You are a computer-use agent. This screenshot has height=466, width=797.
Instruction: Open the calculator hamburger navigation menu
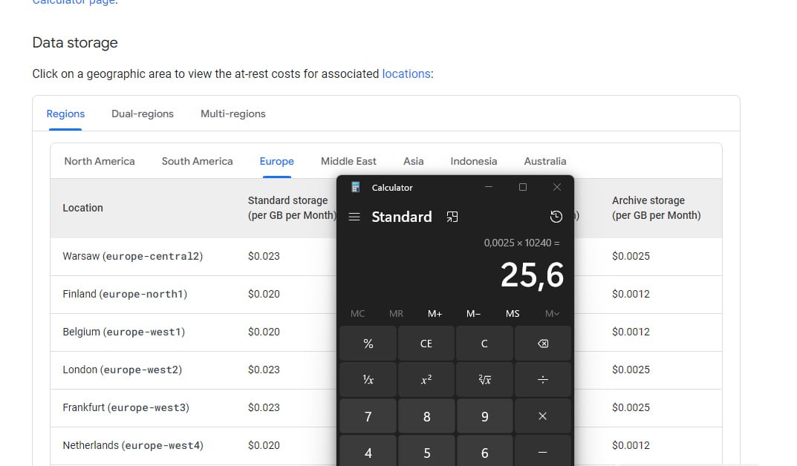click(x=354, y=217)
